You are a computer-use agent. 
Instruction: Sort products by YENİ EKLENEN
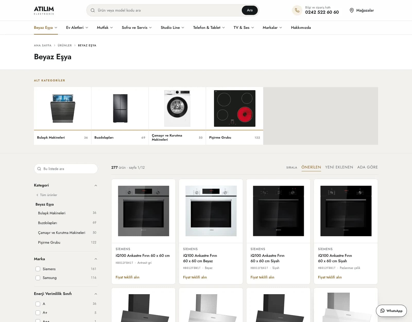(339, 167)
